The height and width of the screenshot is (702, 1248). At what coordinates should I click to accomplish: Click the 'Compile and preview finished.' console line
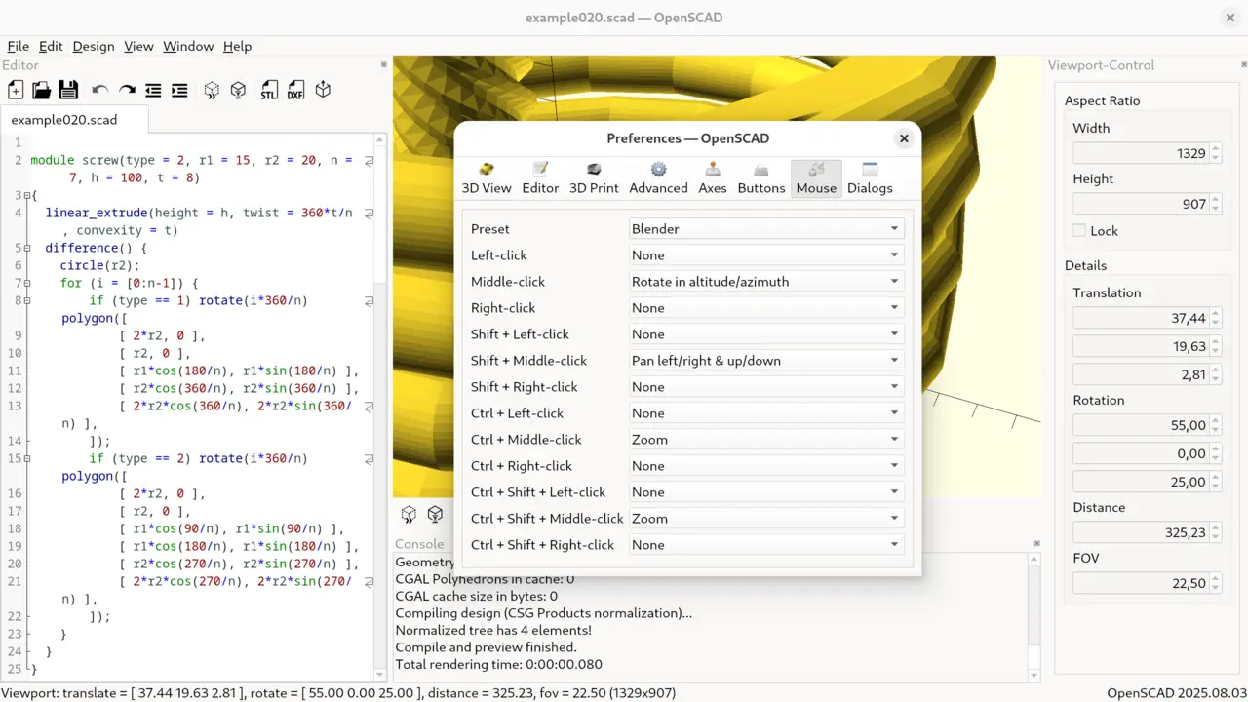pyautogui.click(x=486, y=646)
